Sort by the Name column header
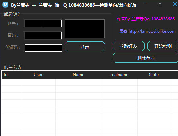The image size is (178, 136). click(78, 75)
